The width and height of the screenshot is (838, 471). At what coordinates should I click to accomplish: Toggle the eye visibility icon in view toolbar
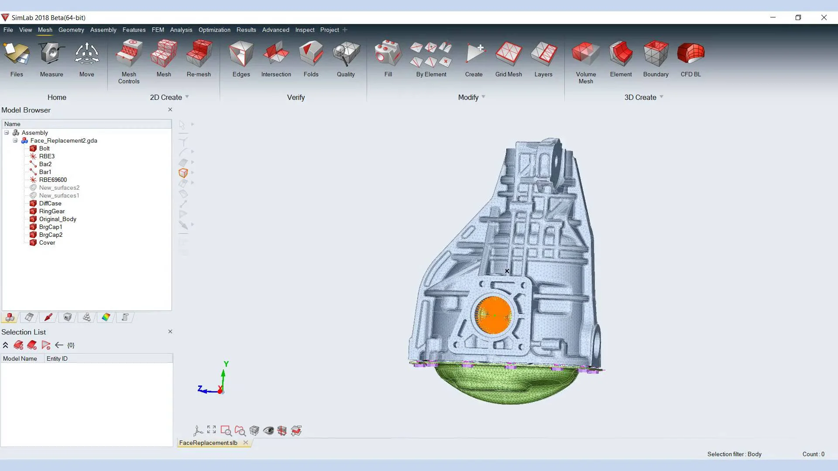pos(268,431)
